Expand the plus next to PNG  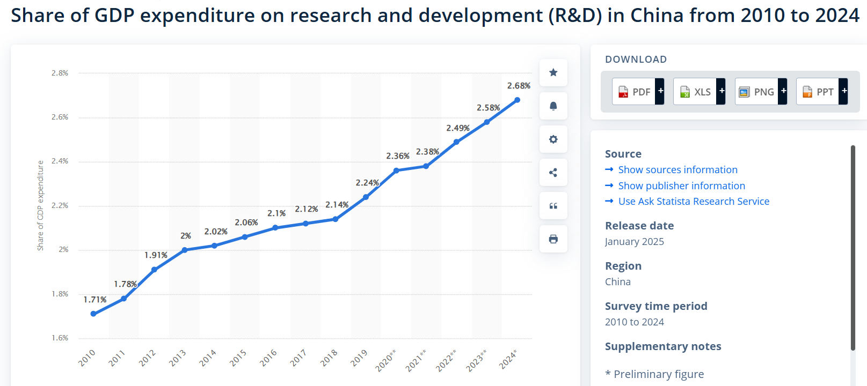click(x=783, y=91)
